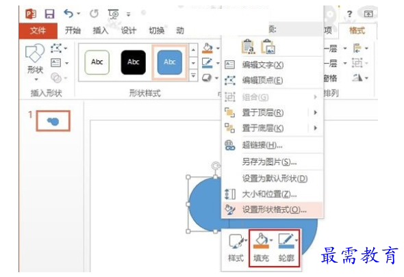Screen dimensions: 404x277
Task: Click the Undo arrow icon
Action: point(68,14)
